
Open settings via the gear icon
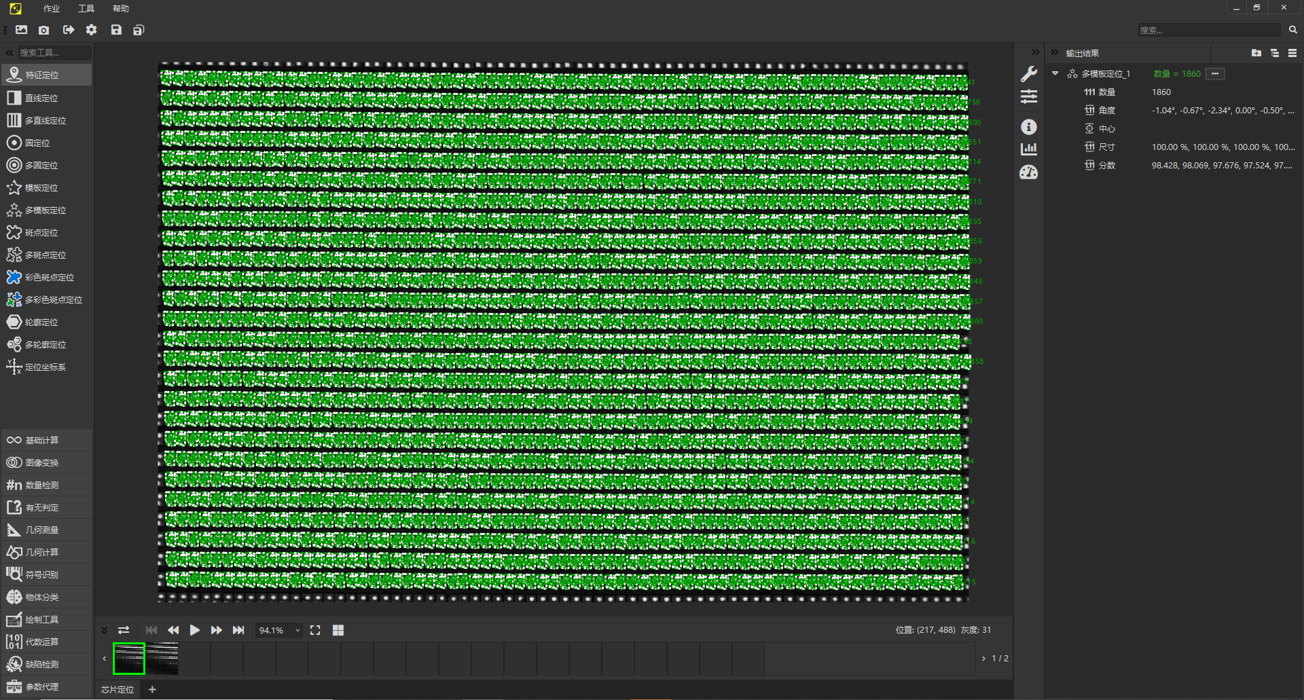(x=92, y=30)
